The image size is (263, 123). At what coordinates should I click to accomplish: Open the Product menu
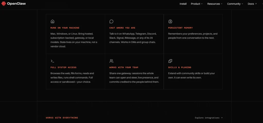pos(196,4)
